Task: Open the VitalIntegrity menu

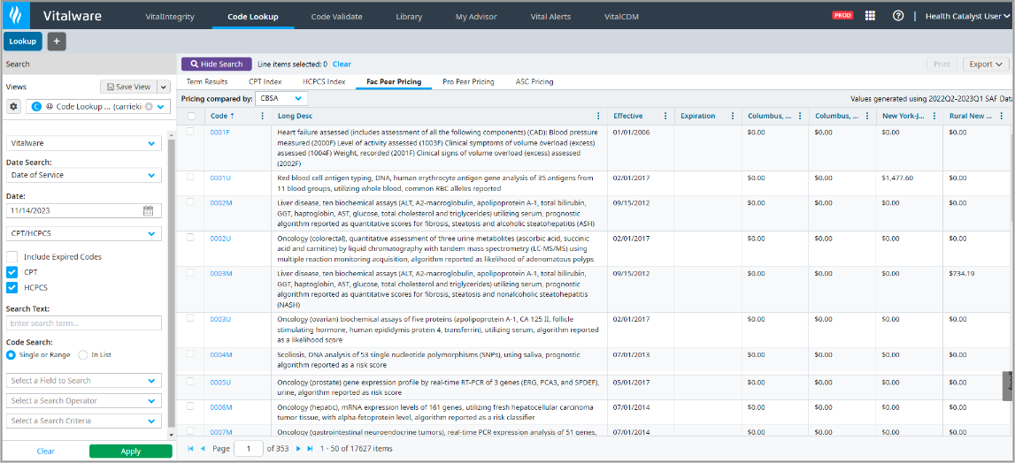Action: (x=170, y=17)
